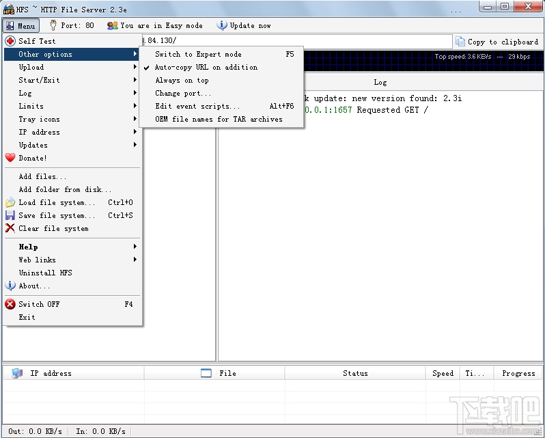
Task: Select Exit from the menu
Action: tap(73, 317)
